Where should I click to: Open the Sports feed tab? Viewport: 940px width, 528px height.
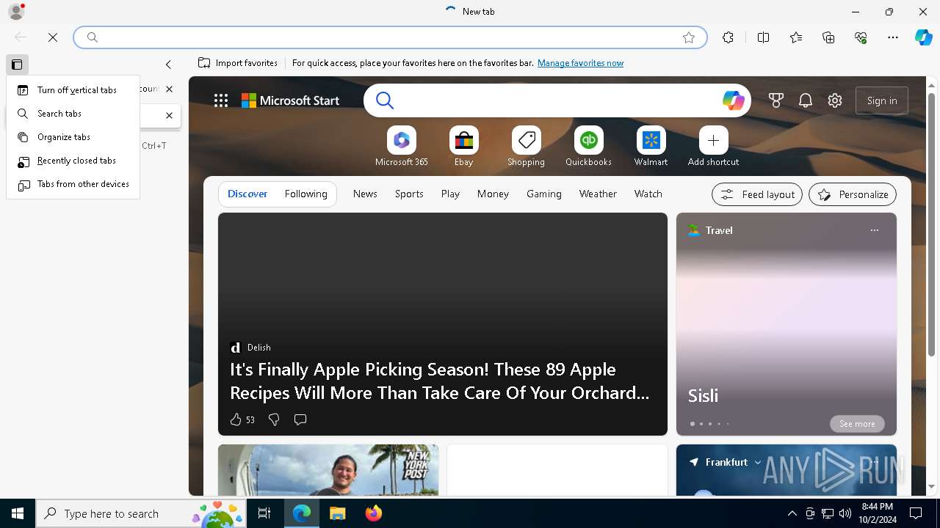[409, 194]
